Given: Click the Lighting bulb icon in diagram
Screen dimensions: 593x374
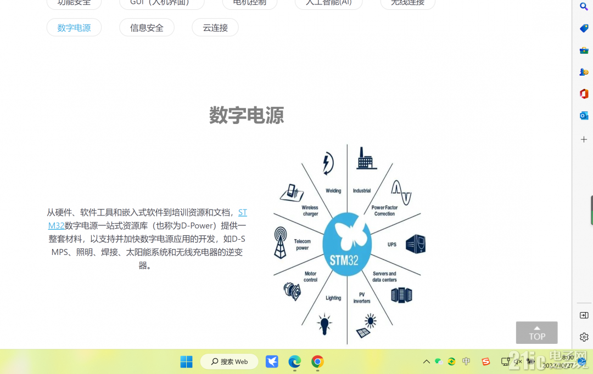Looking at the screenshot, I should pos(324,324).
